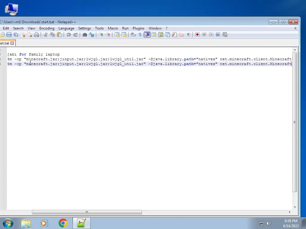Click the vertical scrollbar thumb
This screenshot has height=229, width=306.
click(295, 122)
